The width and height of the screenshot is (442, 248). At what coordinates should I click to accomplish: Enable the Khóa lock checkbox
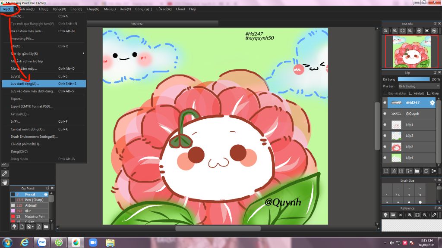(429, 93)
